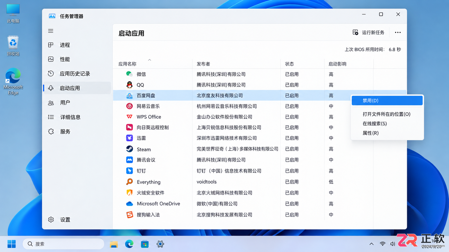449x252 pixels.
Task: Click the Wi-Fi tray icon
Action: coord(383,244)
